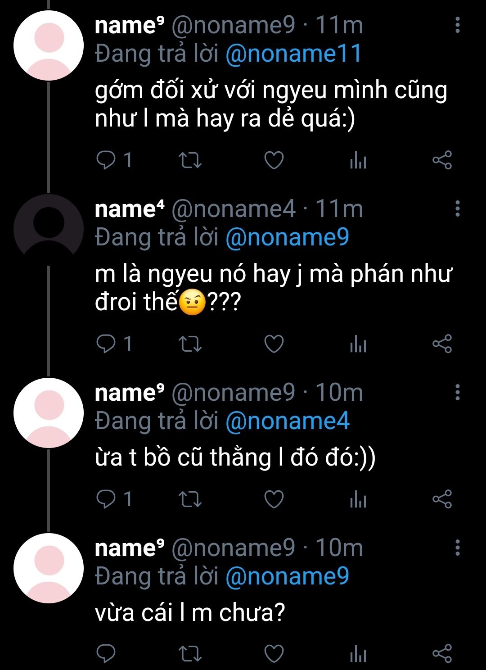Open name⁴'s dark profile avatar
This screenshot has width=486, height=670.
(x=49, y=229)
